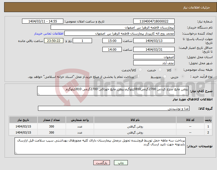Viewport: 217px width, 170px height.
Task: Click روغن گیاهی in row 1
Action: coord(135,126)
